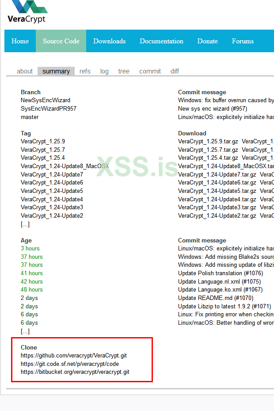Image resolution: width=274 pixels, height=411 pixels.
Task: Open commit Update Polish translation (#1076)
Action: tap(221, 273)
